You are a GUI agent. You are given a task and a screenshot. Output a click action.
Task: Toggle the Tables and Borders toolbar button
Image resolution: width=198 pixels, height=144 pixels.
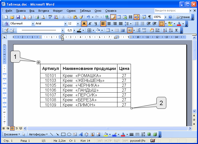(113, 17)
